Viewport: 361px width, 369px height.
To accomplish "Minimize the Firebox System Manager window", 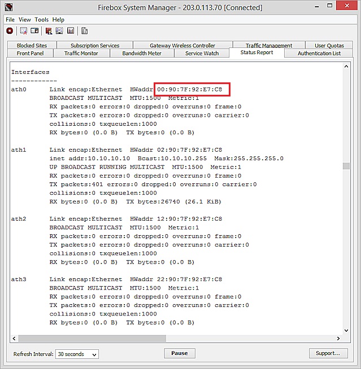I will coord(317,6).
